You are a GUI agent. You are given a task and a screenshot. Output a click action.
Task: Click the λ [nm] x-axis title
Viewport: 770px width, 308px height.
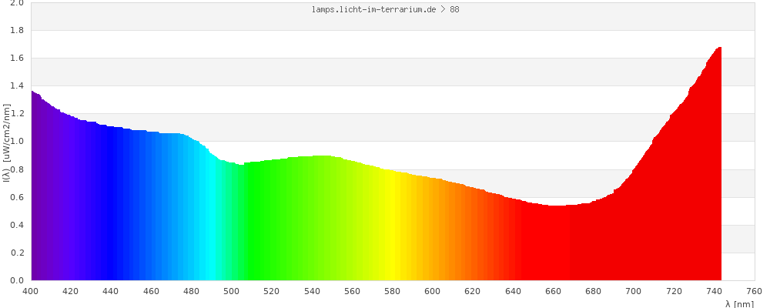pos(739,304)
